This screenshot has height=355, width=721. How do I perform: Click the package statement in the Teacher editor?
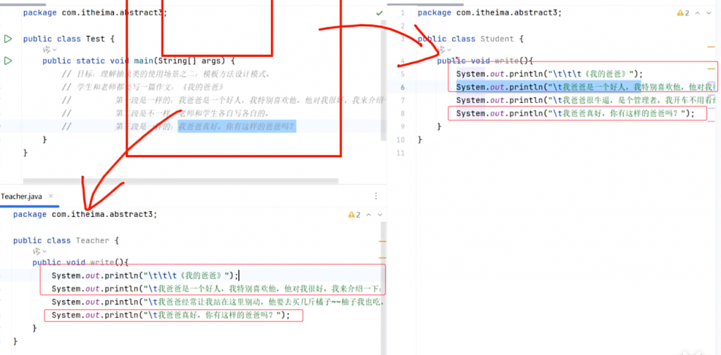coord(85,214)
